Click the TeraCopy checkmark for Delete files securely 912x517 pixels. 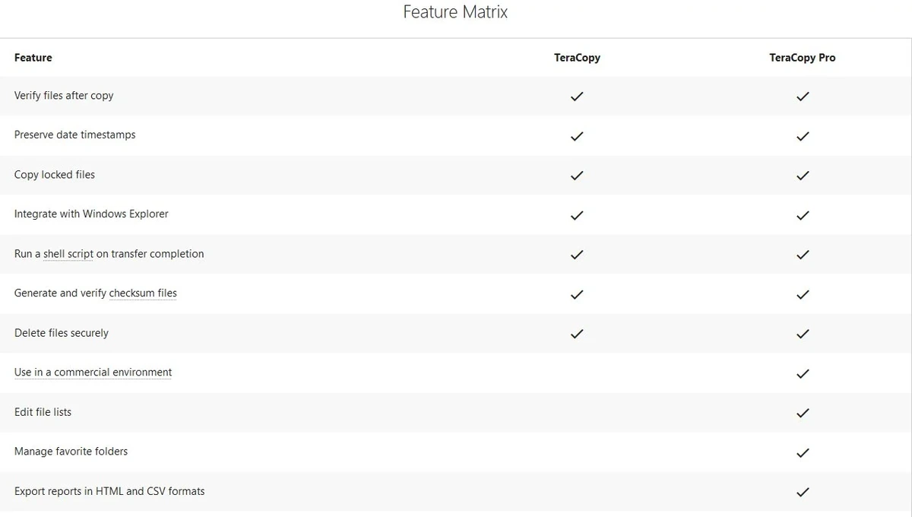point(577,334)
